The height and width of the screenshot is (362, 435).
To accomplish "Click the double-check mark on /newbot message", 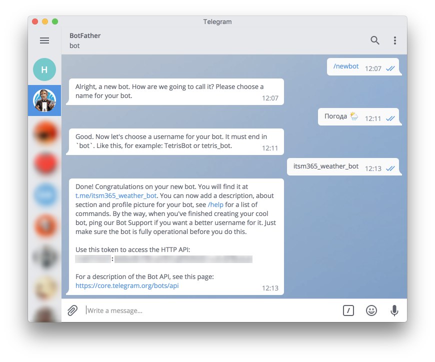I will click(390, 68).
